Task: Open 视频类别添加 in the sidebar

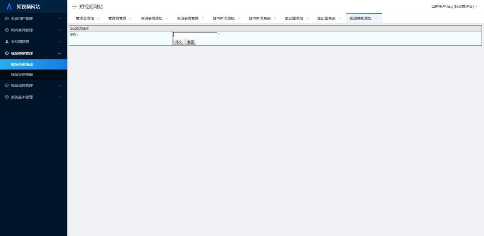Action: tap(33, 64)
